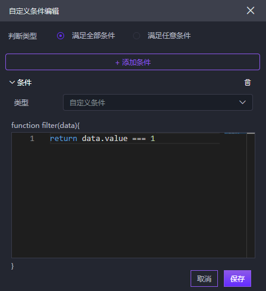Click the 条件 section header label

point(24,83)
